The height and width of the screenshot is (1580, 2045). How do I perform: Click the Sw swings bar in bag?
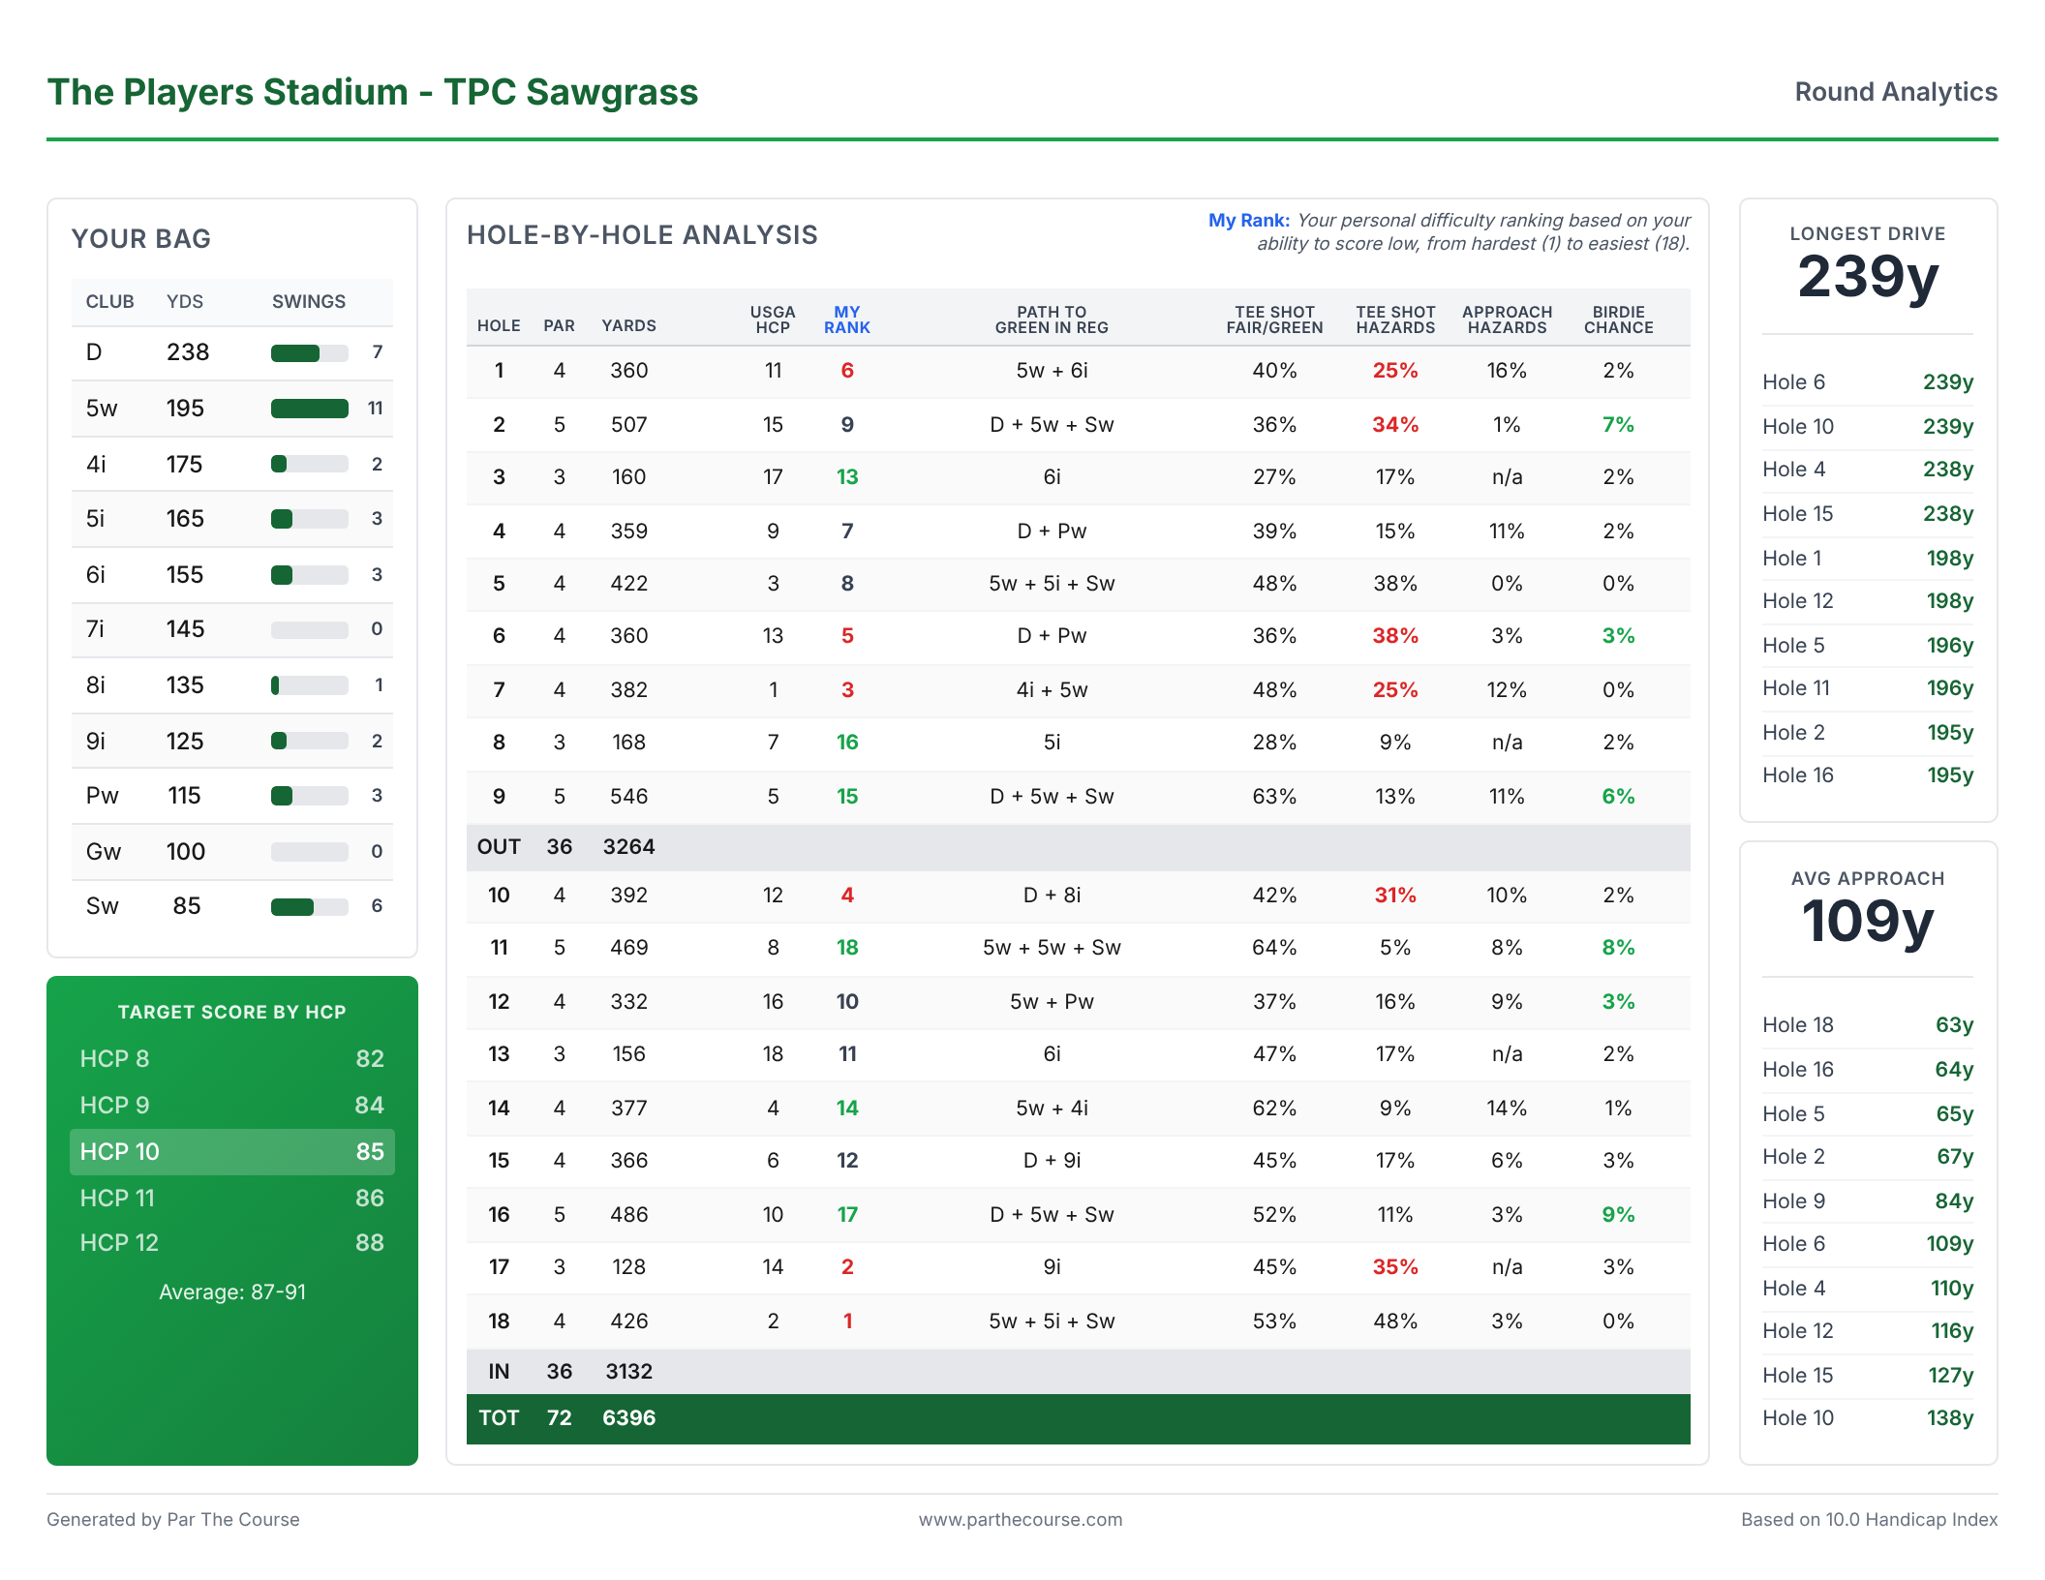click(x=309, y=906)
